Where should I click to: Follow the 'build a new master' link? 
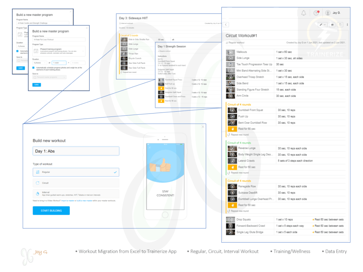[x=84, y=201]
